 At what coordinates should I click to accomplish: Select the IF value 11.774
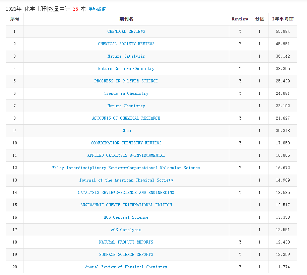pos(283,267)
